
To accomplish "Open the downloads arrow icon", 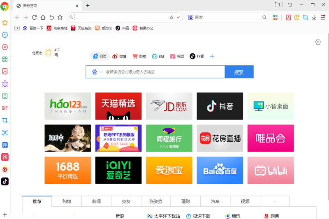I will [x=314, y=17].
